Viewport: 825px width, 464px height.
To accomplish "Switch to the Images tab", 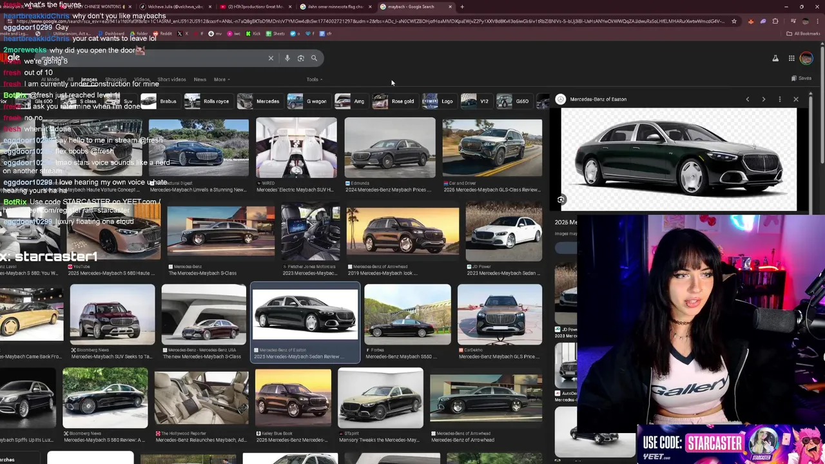I will 89,79.
